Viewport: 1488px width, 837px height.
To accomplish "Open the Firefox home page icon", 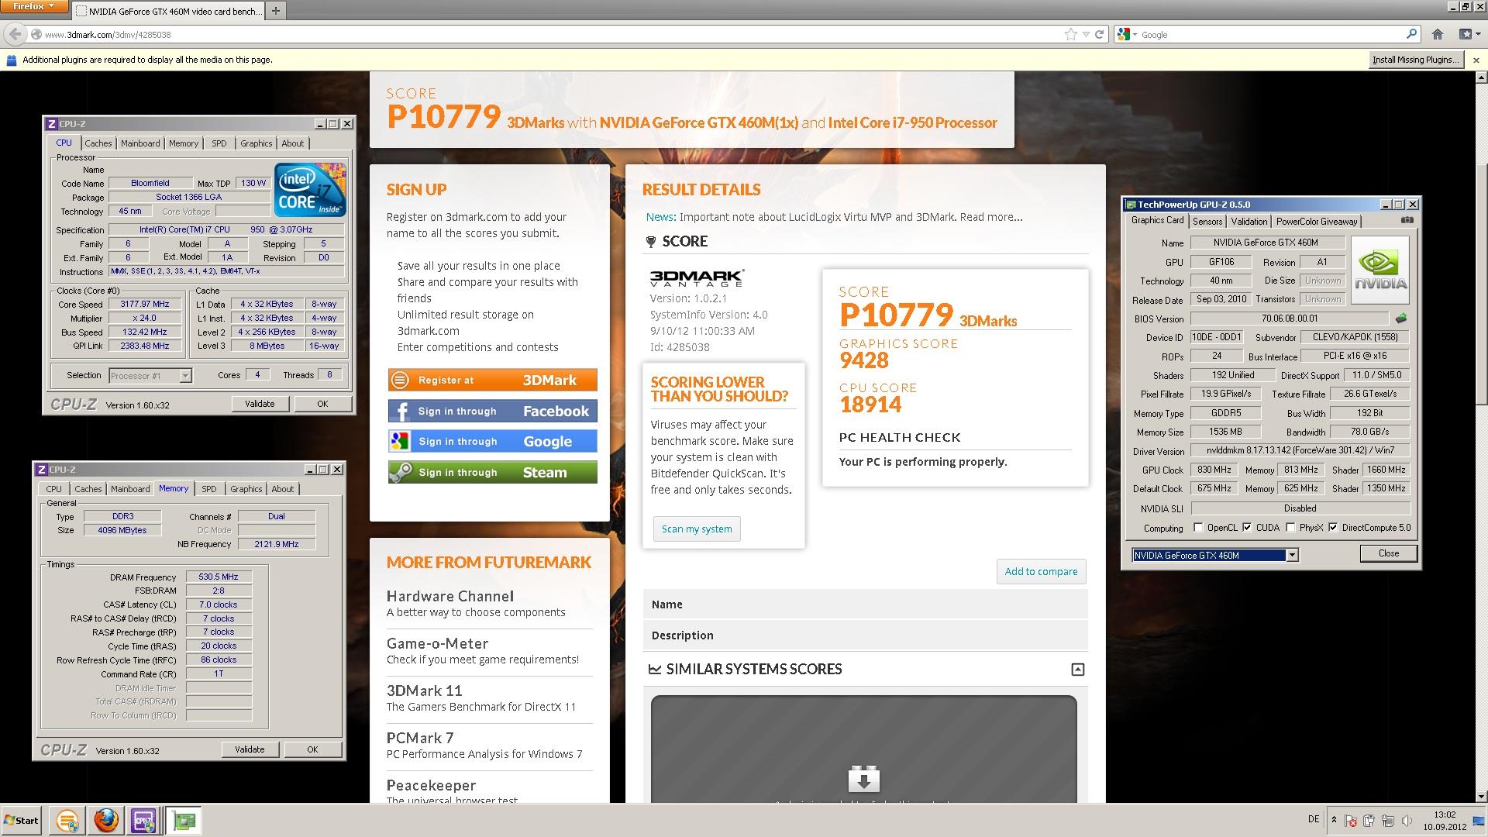I will point(1438,34).
